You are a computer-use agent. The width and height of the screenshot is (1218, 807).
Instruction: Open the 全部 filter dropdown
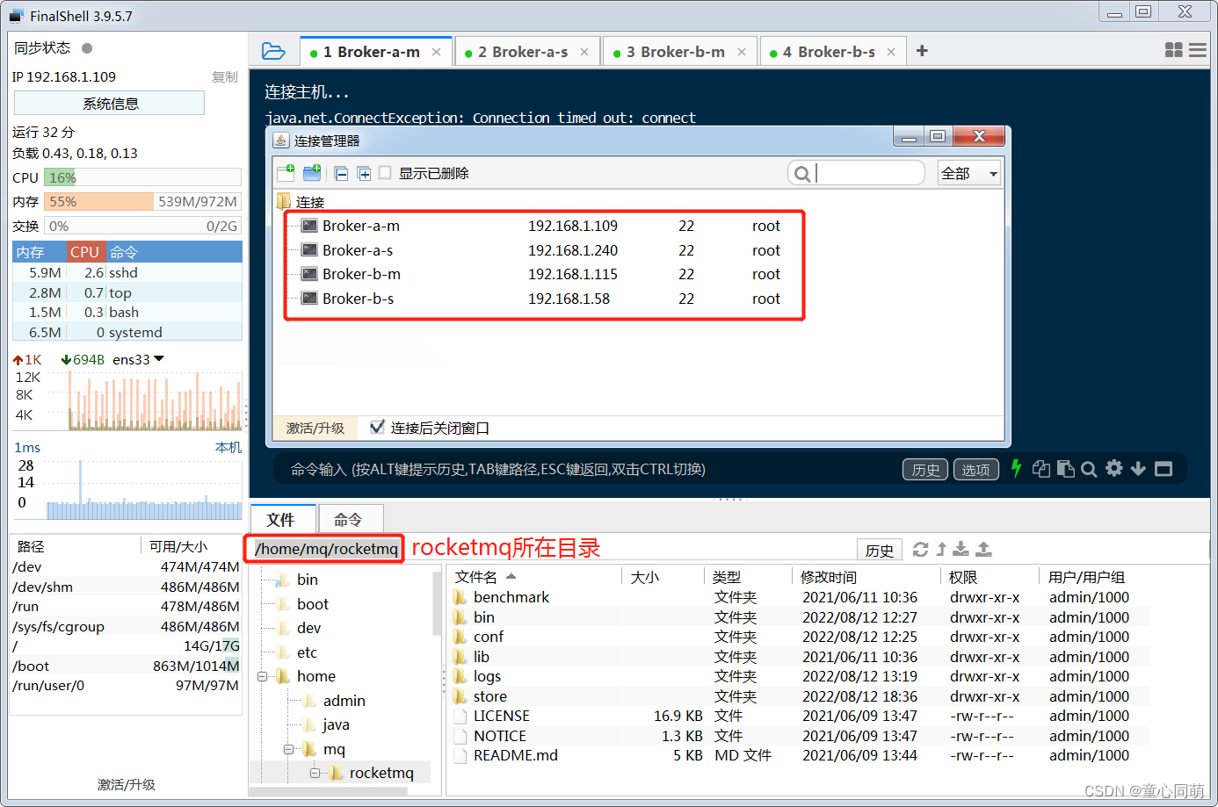tap(968, 173)
